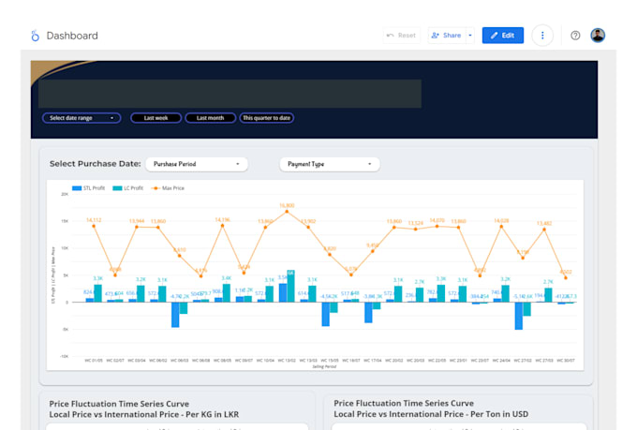Open the three-dot more options menu

[x=542, y=36]
